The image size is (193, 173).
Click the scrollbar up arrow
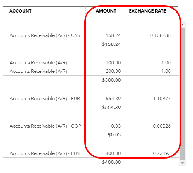(x=182, y=24)
